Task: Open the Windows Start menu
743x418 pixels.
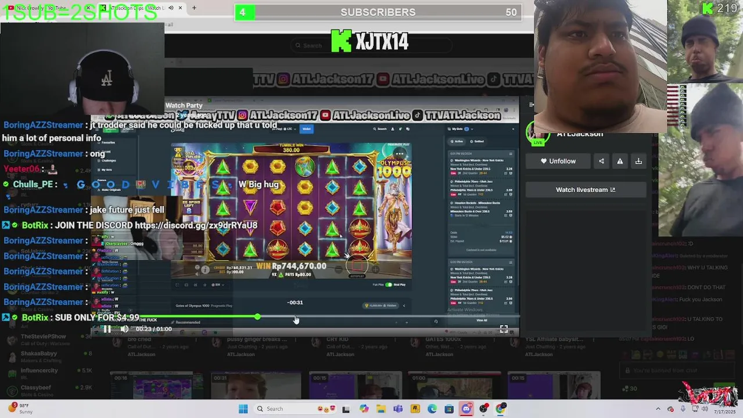Action: point(243,409)
